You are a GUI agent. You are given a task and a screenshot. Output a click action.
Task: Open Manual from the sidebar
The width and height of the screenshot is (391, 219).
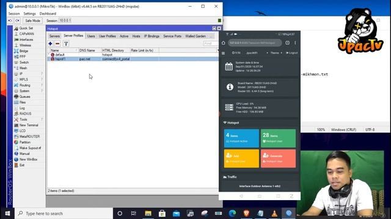24,154
